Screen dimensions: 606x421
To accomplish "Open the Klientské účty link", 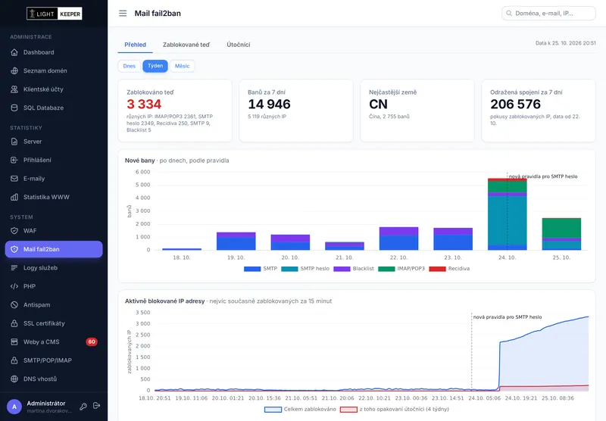I will pyautogui.click(x=54, y=89).
